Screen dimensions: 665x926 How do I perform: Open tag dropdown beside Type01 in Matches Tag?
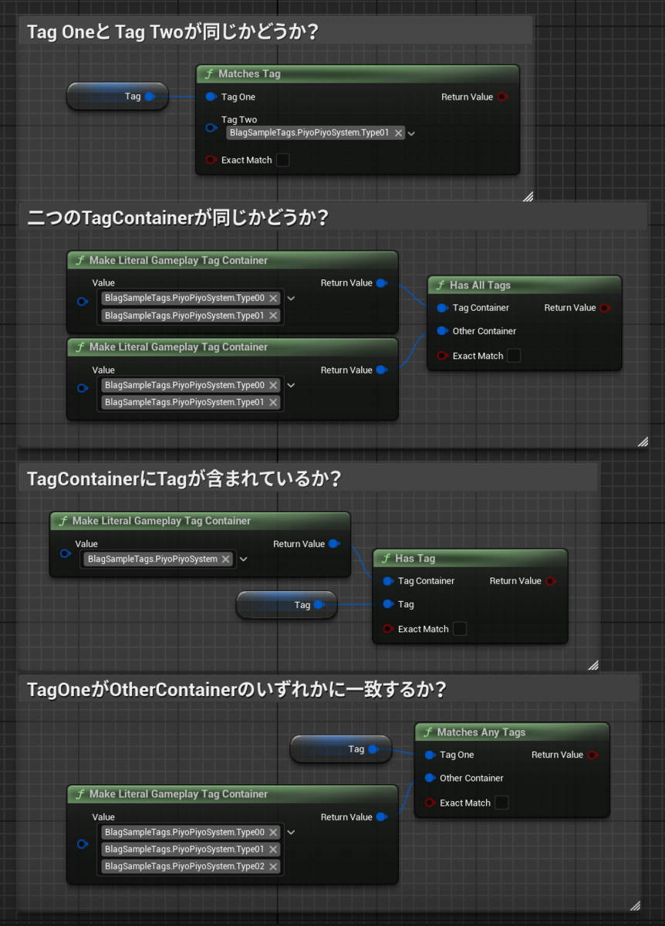pyautogui.click(x=411, y=133)
